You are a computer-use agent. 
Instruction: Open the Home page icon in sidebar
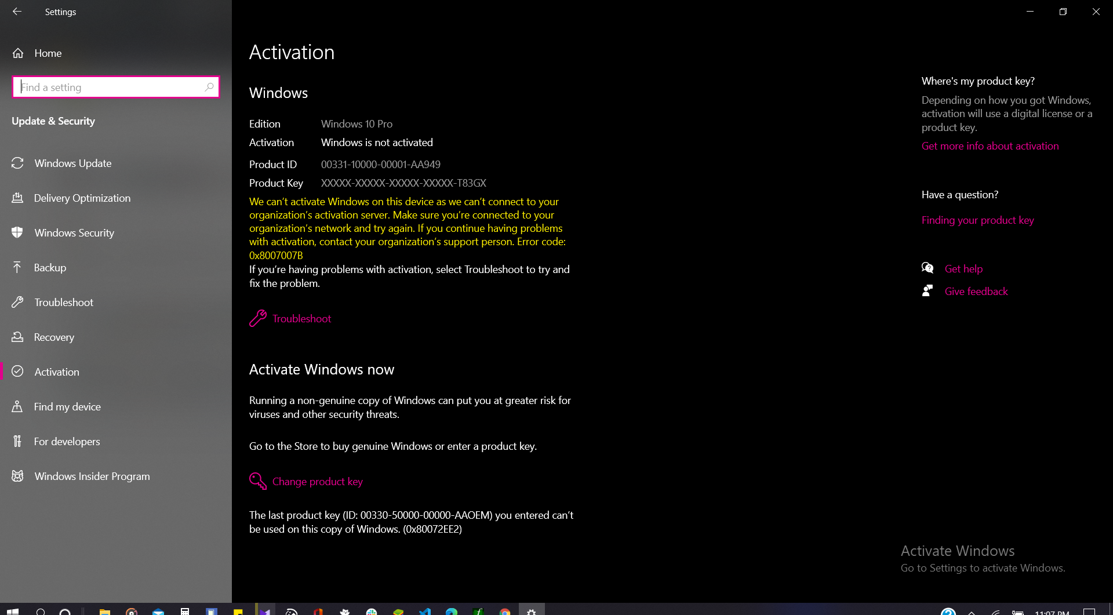pos(18,53)
